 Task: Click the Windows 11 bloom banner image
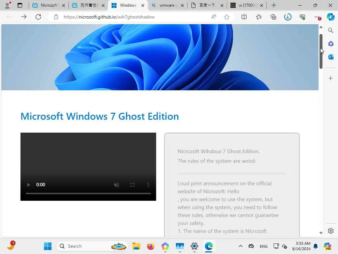[160, 57]
